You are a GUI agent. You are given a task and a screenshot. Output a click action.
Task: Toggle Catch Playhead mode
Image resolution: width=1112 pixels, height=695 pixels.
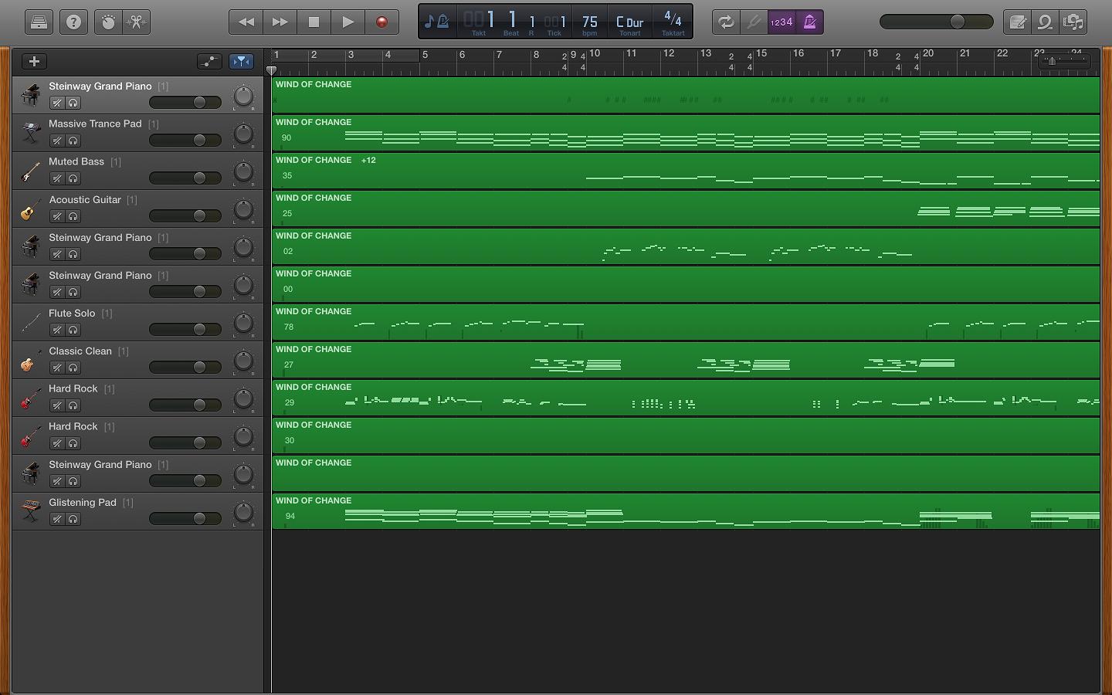(242, 61)
